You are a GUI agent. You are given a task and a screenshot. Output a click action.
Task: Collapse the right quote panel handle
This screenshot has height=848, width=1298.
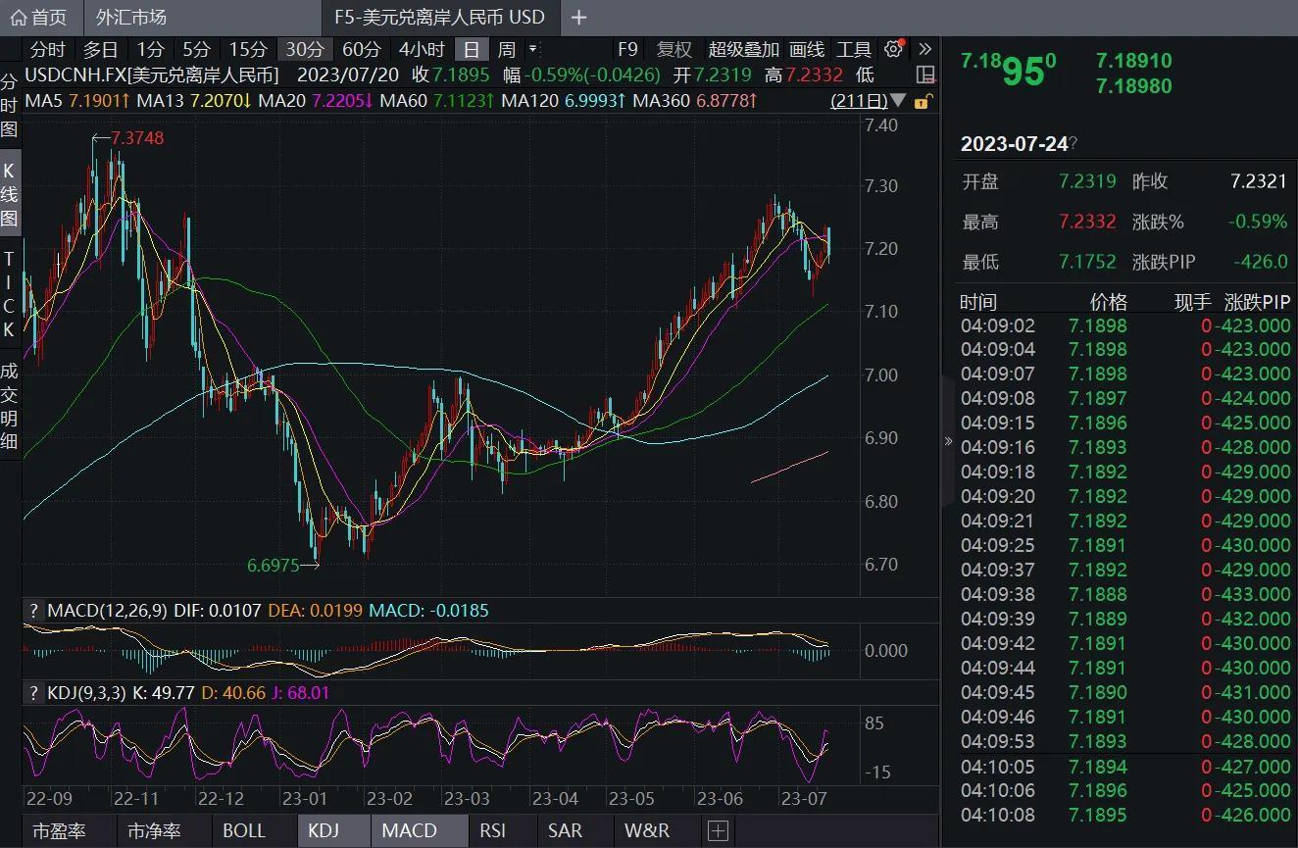[948, 441]
